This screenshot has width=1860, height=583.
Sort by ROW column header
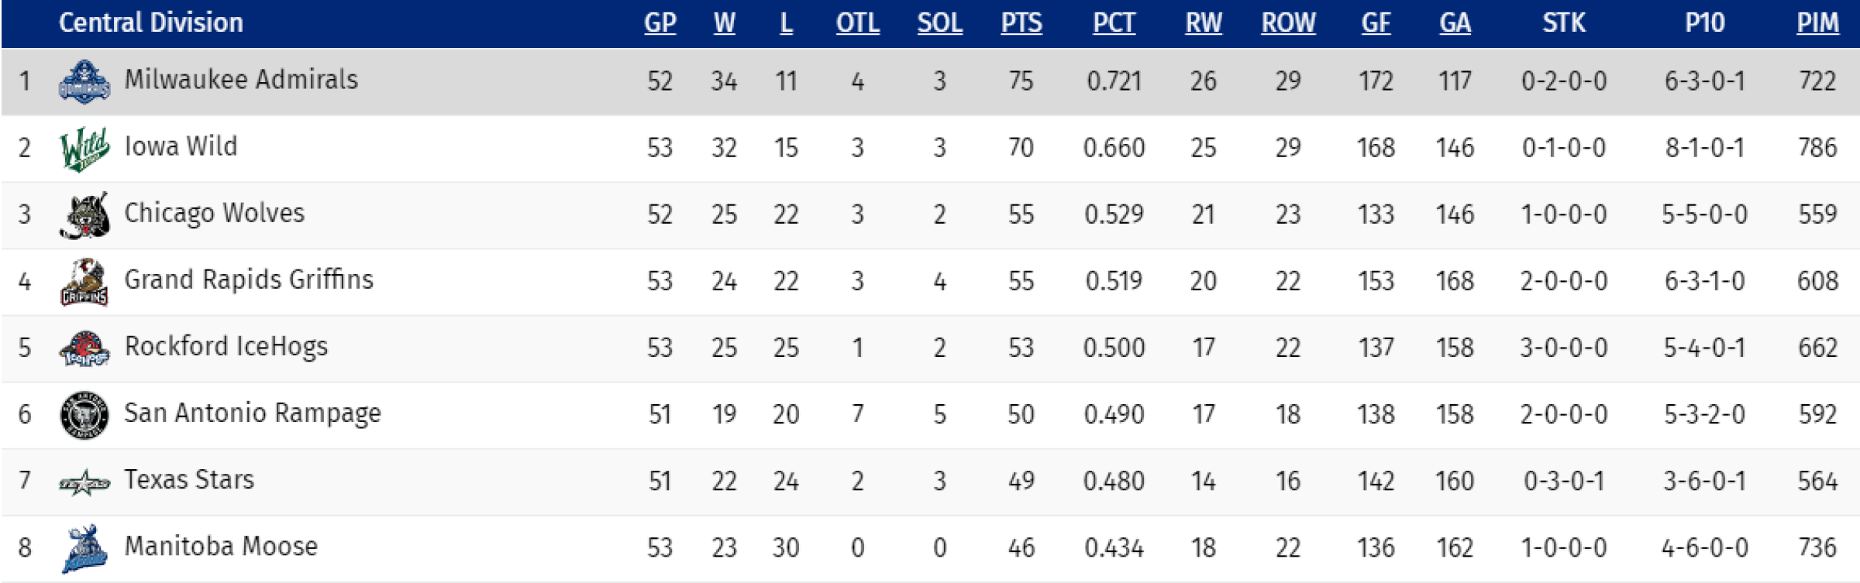click(1288, 23)
